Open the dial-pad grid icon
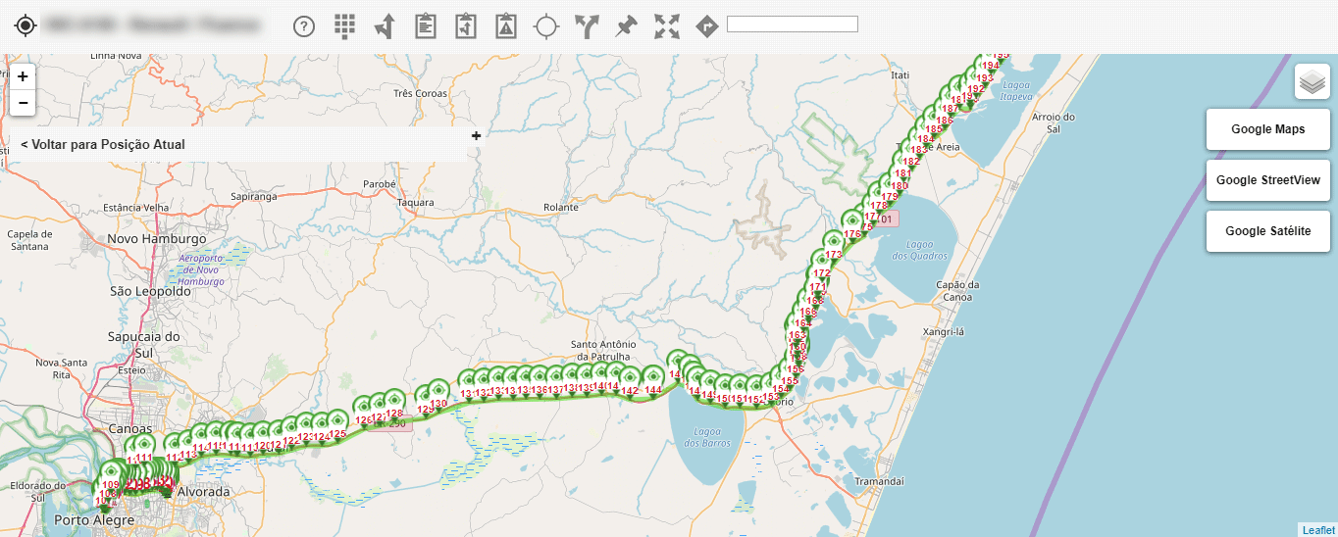1338x537 pixels. click(344, 26)
